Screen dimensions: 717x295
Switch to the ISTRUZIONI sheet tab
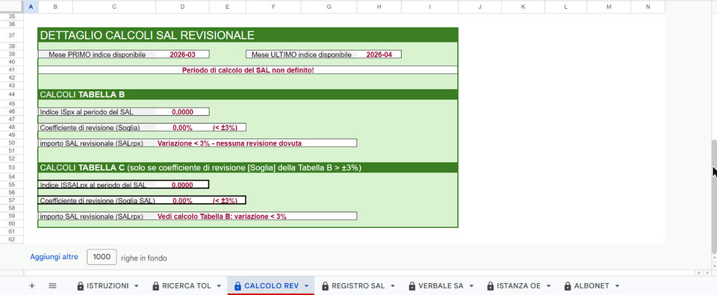(108, 286)
